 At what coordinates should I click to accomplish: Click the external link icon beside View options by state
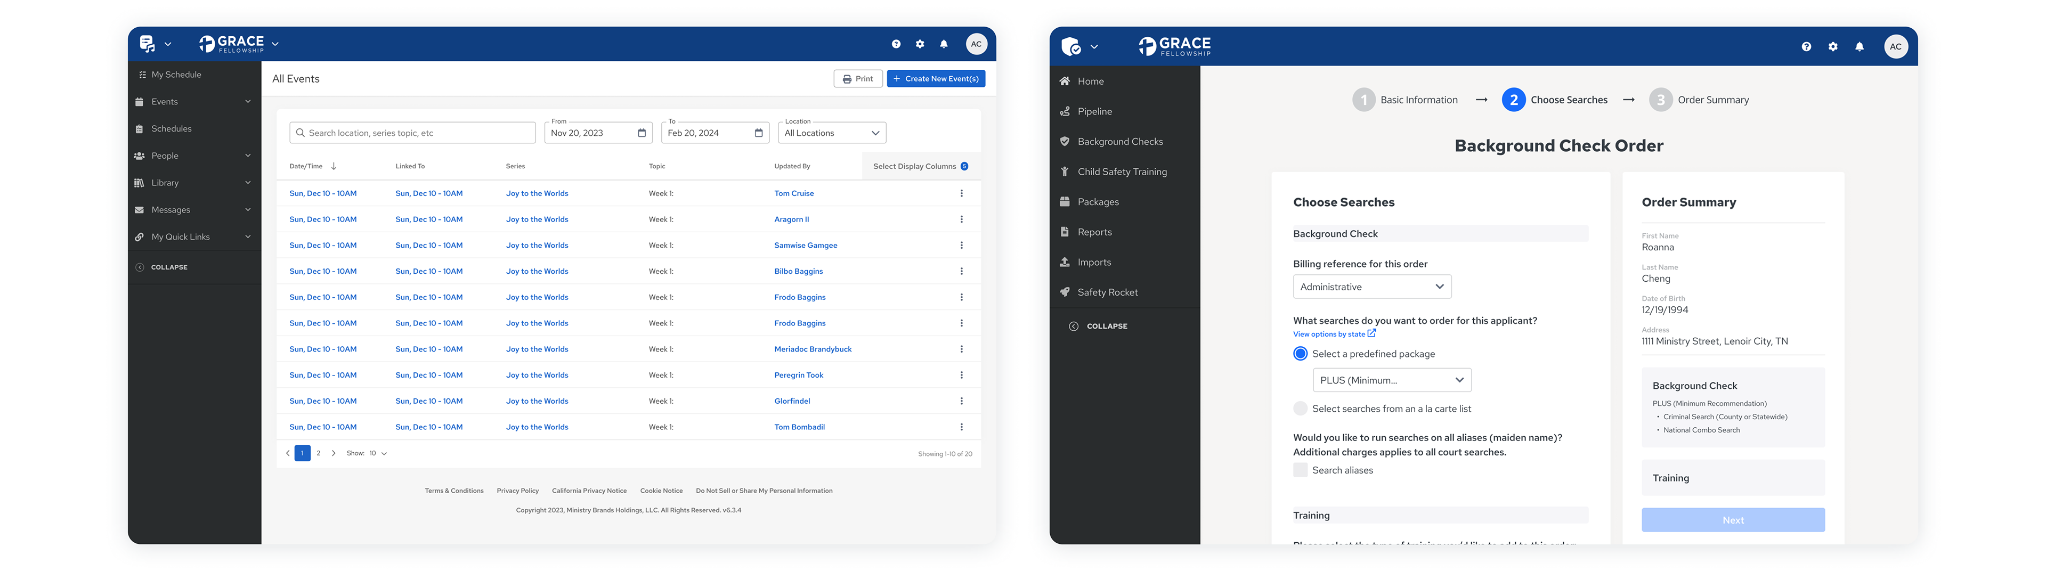click(x=1371, y=333)
